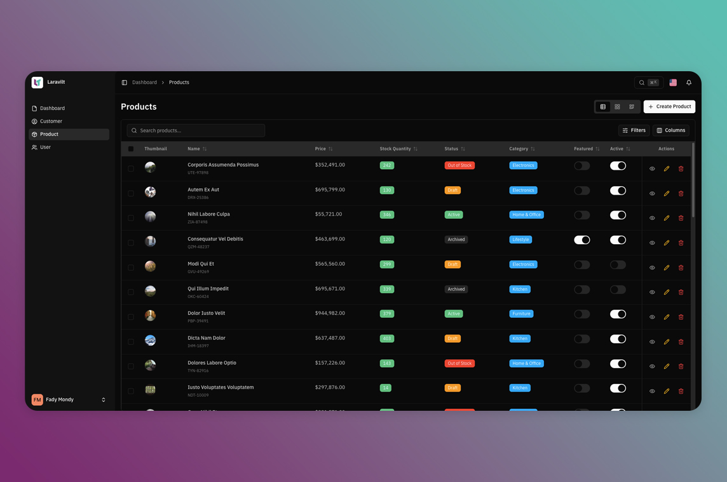Collapse sidebar using the panel toggle icon
The width and height of the screenshot is (727, 482).
point(125,83)
